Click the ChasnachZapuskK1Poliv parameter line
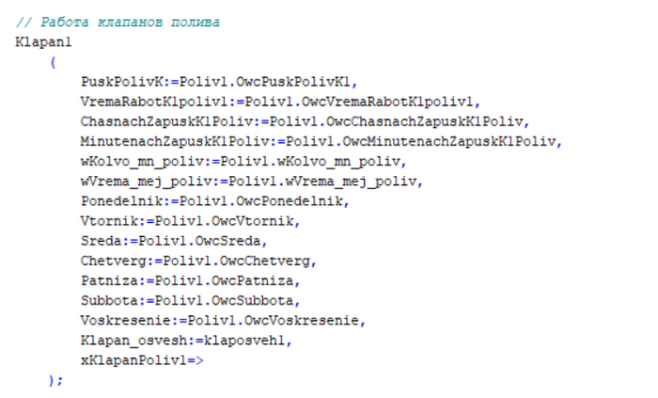 305,121
